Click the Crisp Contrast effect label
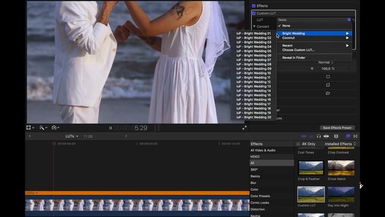Image resolution: width=385 pixels, height=217 pixels. (338, 153)
